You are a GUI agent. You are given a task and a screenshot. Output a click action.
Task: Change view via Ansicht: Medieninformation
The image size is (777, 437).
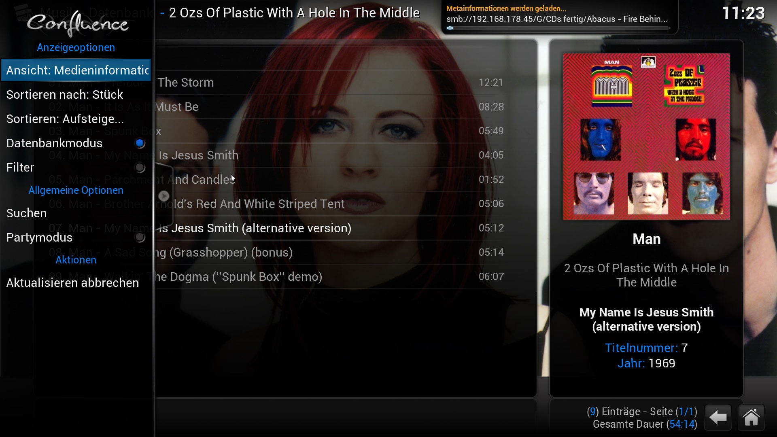click(76, 70)
